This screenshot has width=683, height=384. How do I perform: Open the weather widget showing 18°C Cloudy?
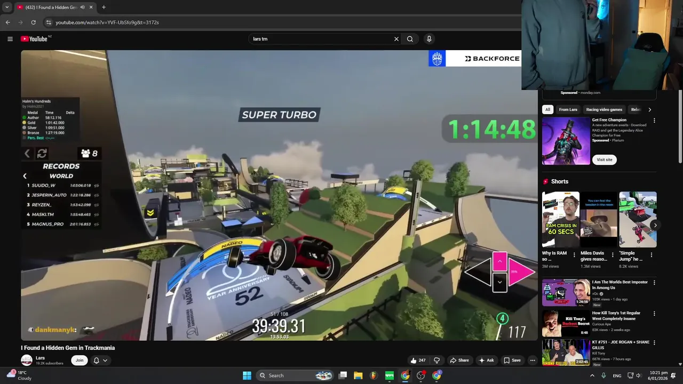coord(19,375)
